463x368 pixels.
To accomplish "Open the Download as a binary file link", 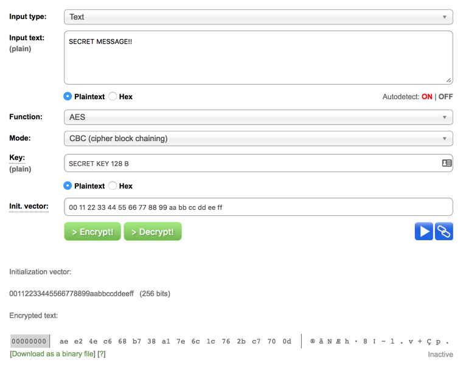I will tap(53, 354).
